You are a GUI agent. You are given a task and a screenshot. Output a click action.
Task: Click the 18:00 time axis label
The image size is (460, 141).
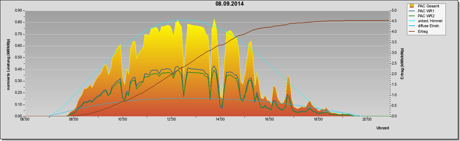[318, 119]
